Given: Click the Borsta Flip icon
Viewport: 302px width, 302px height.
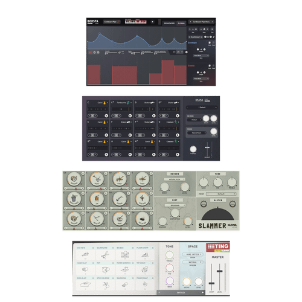Looking at the screenshot, I should 212,30.
